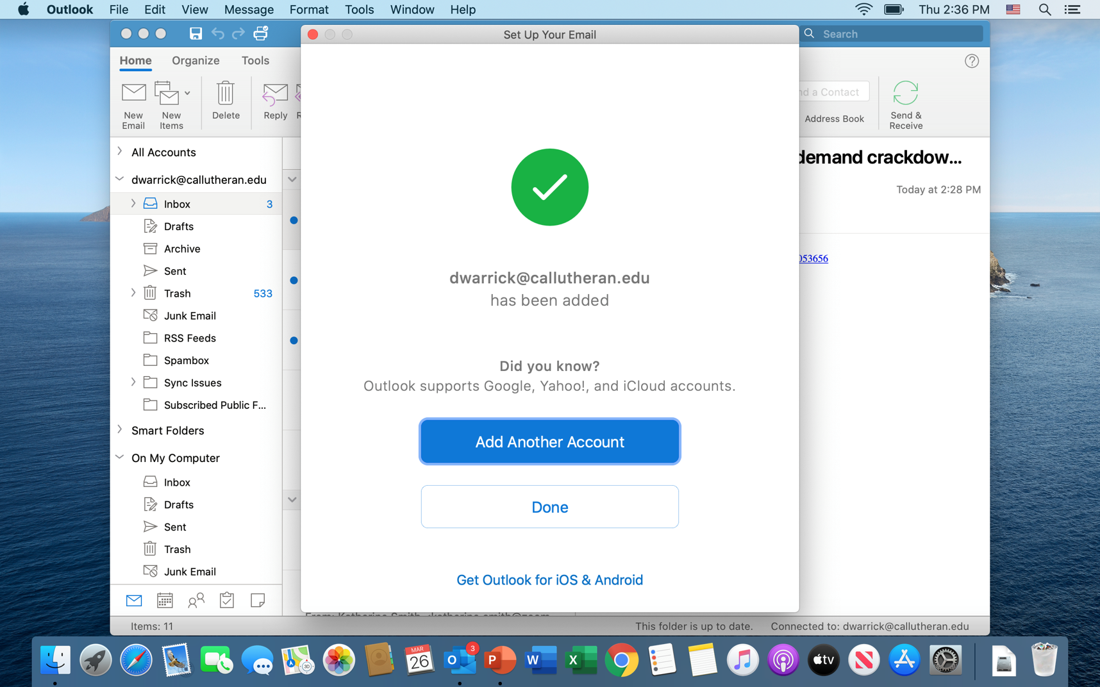Expand the Smart Folders group
This screenshot has height=687, width=1100.
120,430
